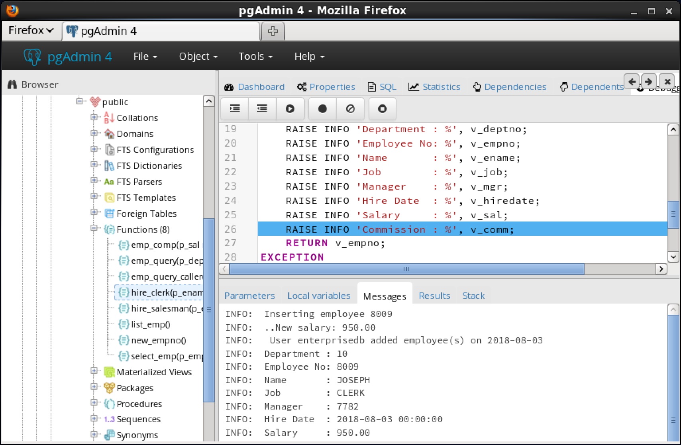Click the Step into debugger icon

pyautogui.click(x=235, y=109)
